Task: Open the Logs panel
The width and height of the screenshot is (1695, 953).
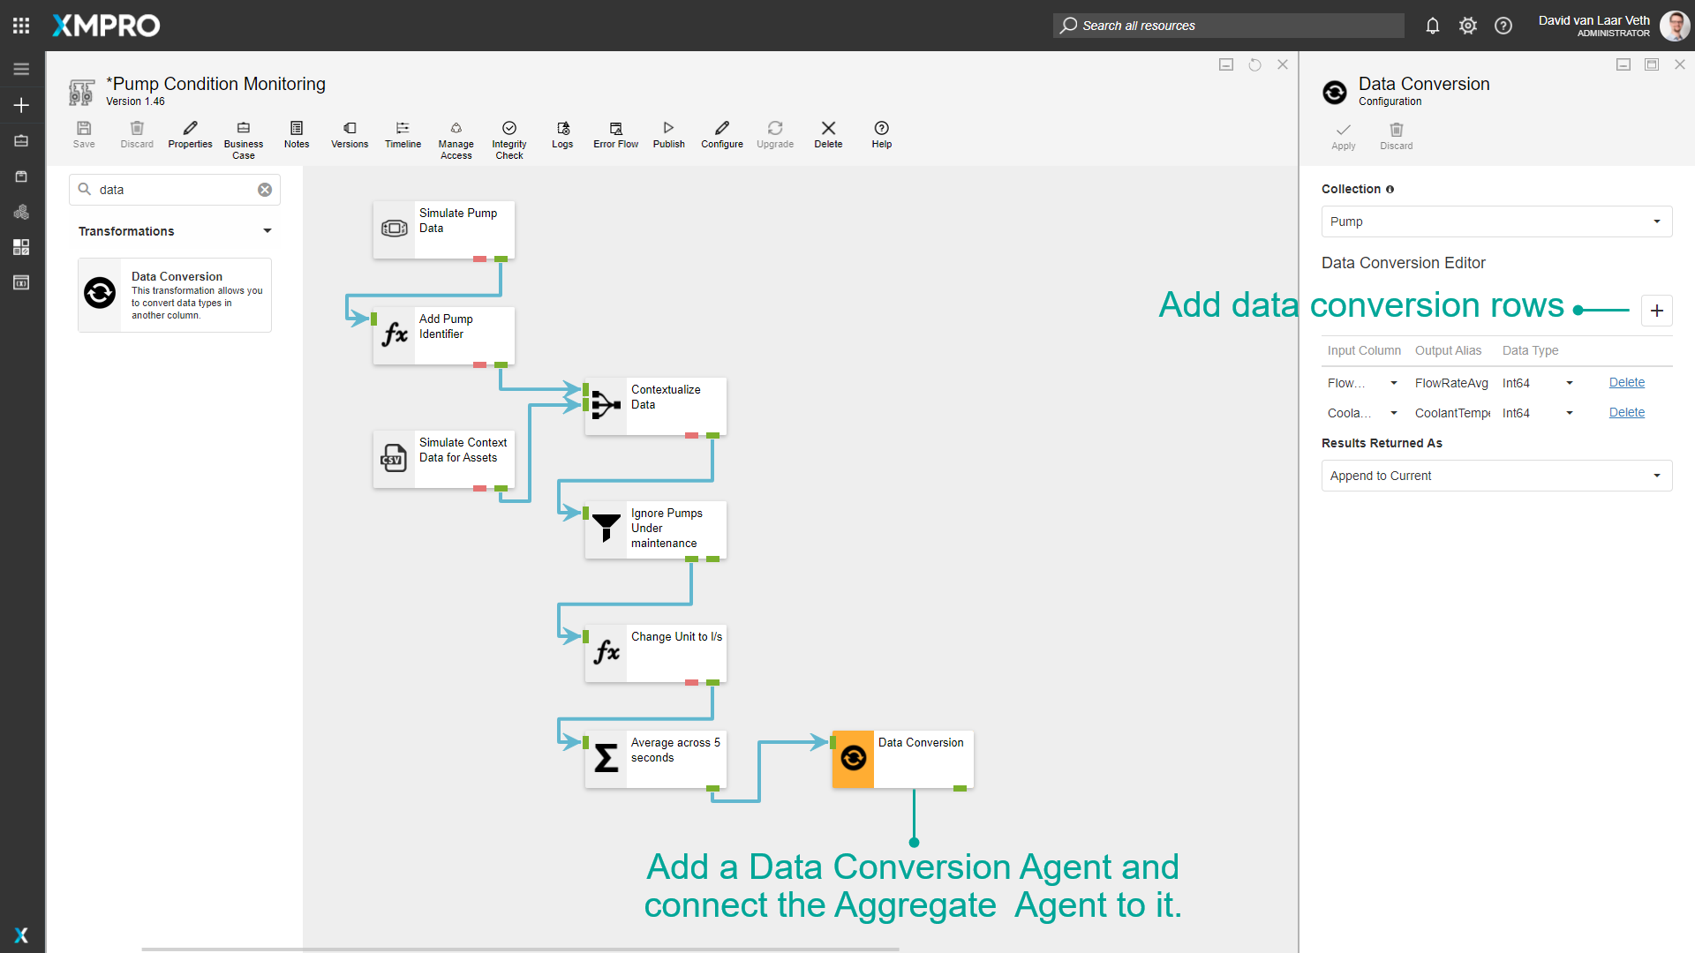Action: (562, 134)
